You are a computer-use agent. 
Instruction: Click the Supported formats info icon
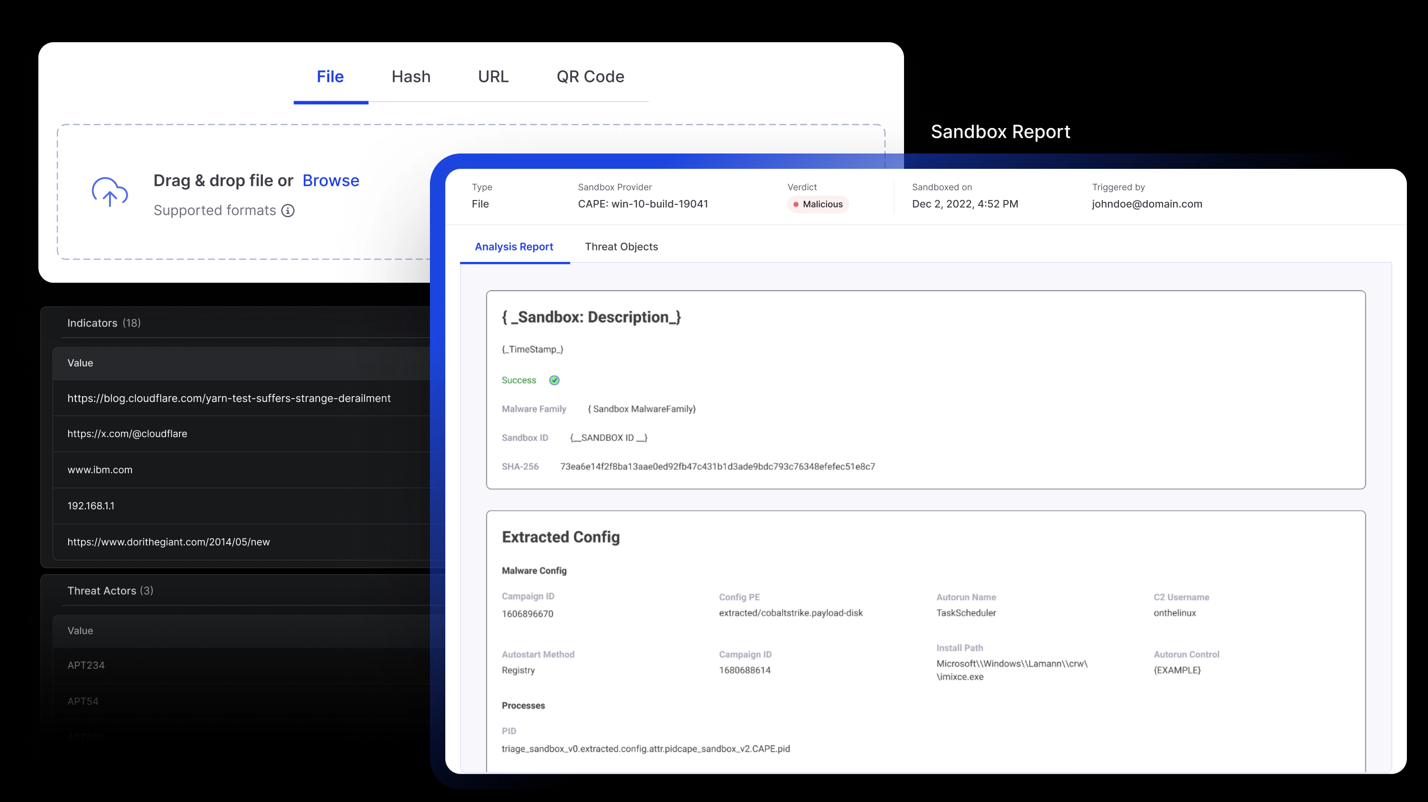tap(288, 211)
